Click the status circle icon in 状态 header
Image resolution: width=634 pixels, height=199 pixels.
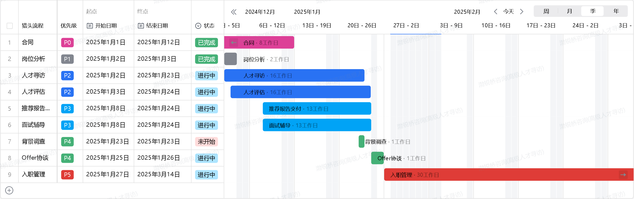[198, 26]
